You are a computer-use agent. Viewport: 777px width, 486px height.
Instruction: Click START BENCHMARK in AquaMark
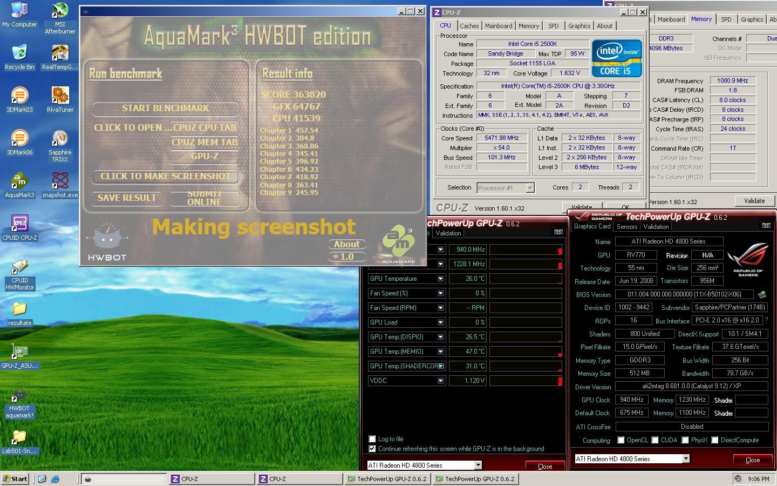coord(166,108)
